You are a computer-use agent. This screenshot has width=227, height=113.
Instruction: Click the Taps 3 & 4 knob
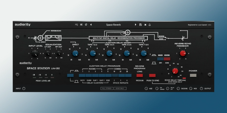coord(110,53)
